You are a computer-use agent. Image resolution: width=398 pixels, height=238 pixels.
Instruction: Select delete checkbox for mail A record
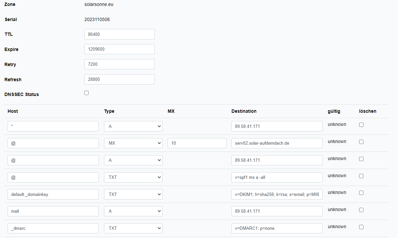coord(361,210)
